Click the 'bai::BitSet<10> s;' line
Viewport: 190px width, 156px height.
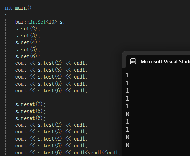tap(40, 22)
